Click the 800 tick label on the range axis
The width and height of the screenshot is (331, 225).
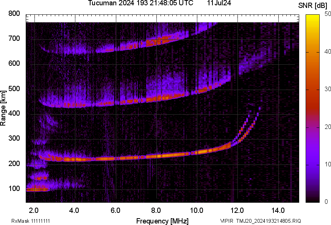[x=14, y=14]
